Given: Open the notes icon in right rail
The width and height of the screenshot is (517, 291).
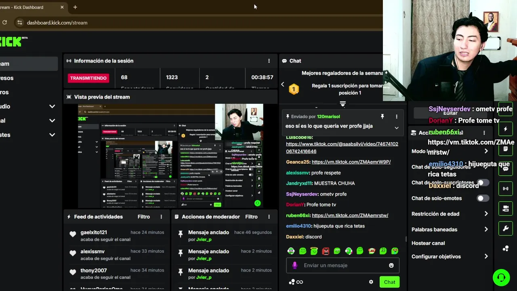Looking at the screenshot, I should point(505,149).
